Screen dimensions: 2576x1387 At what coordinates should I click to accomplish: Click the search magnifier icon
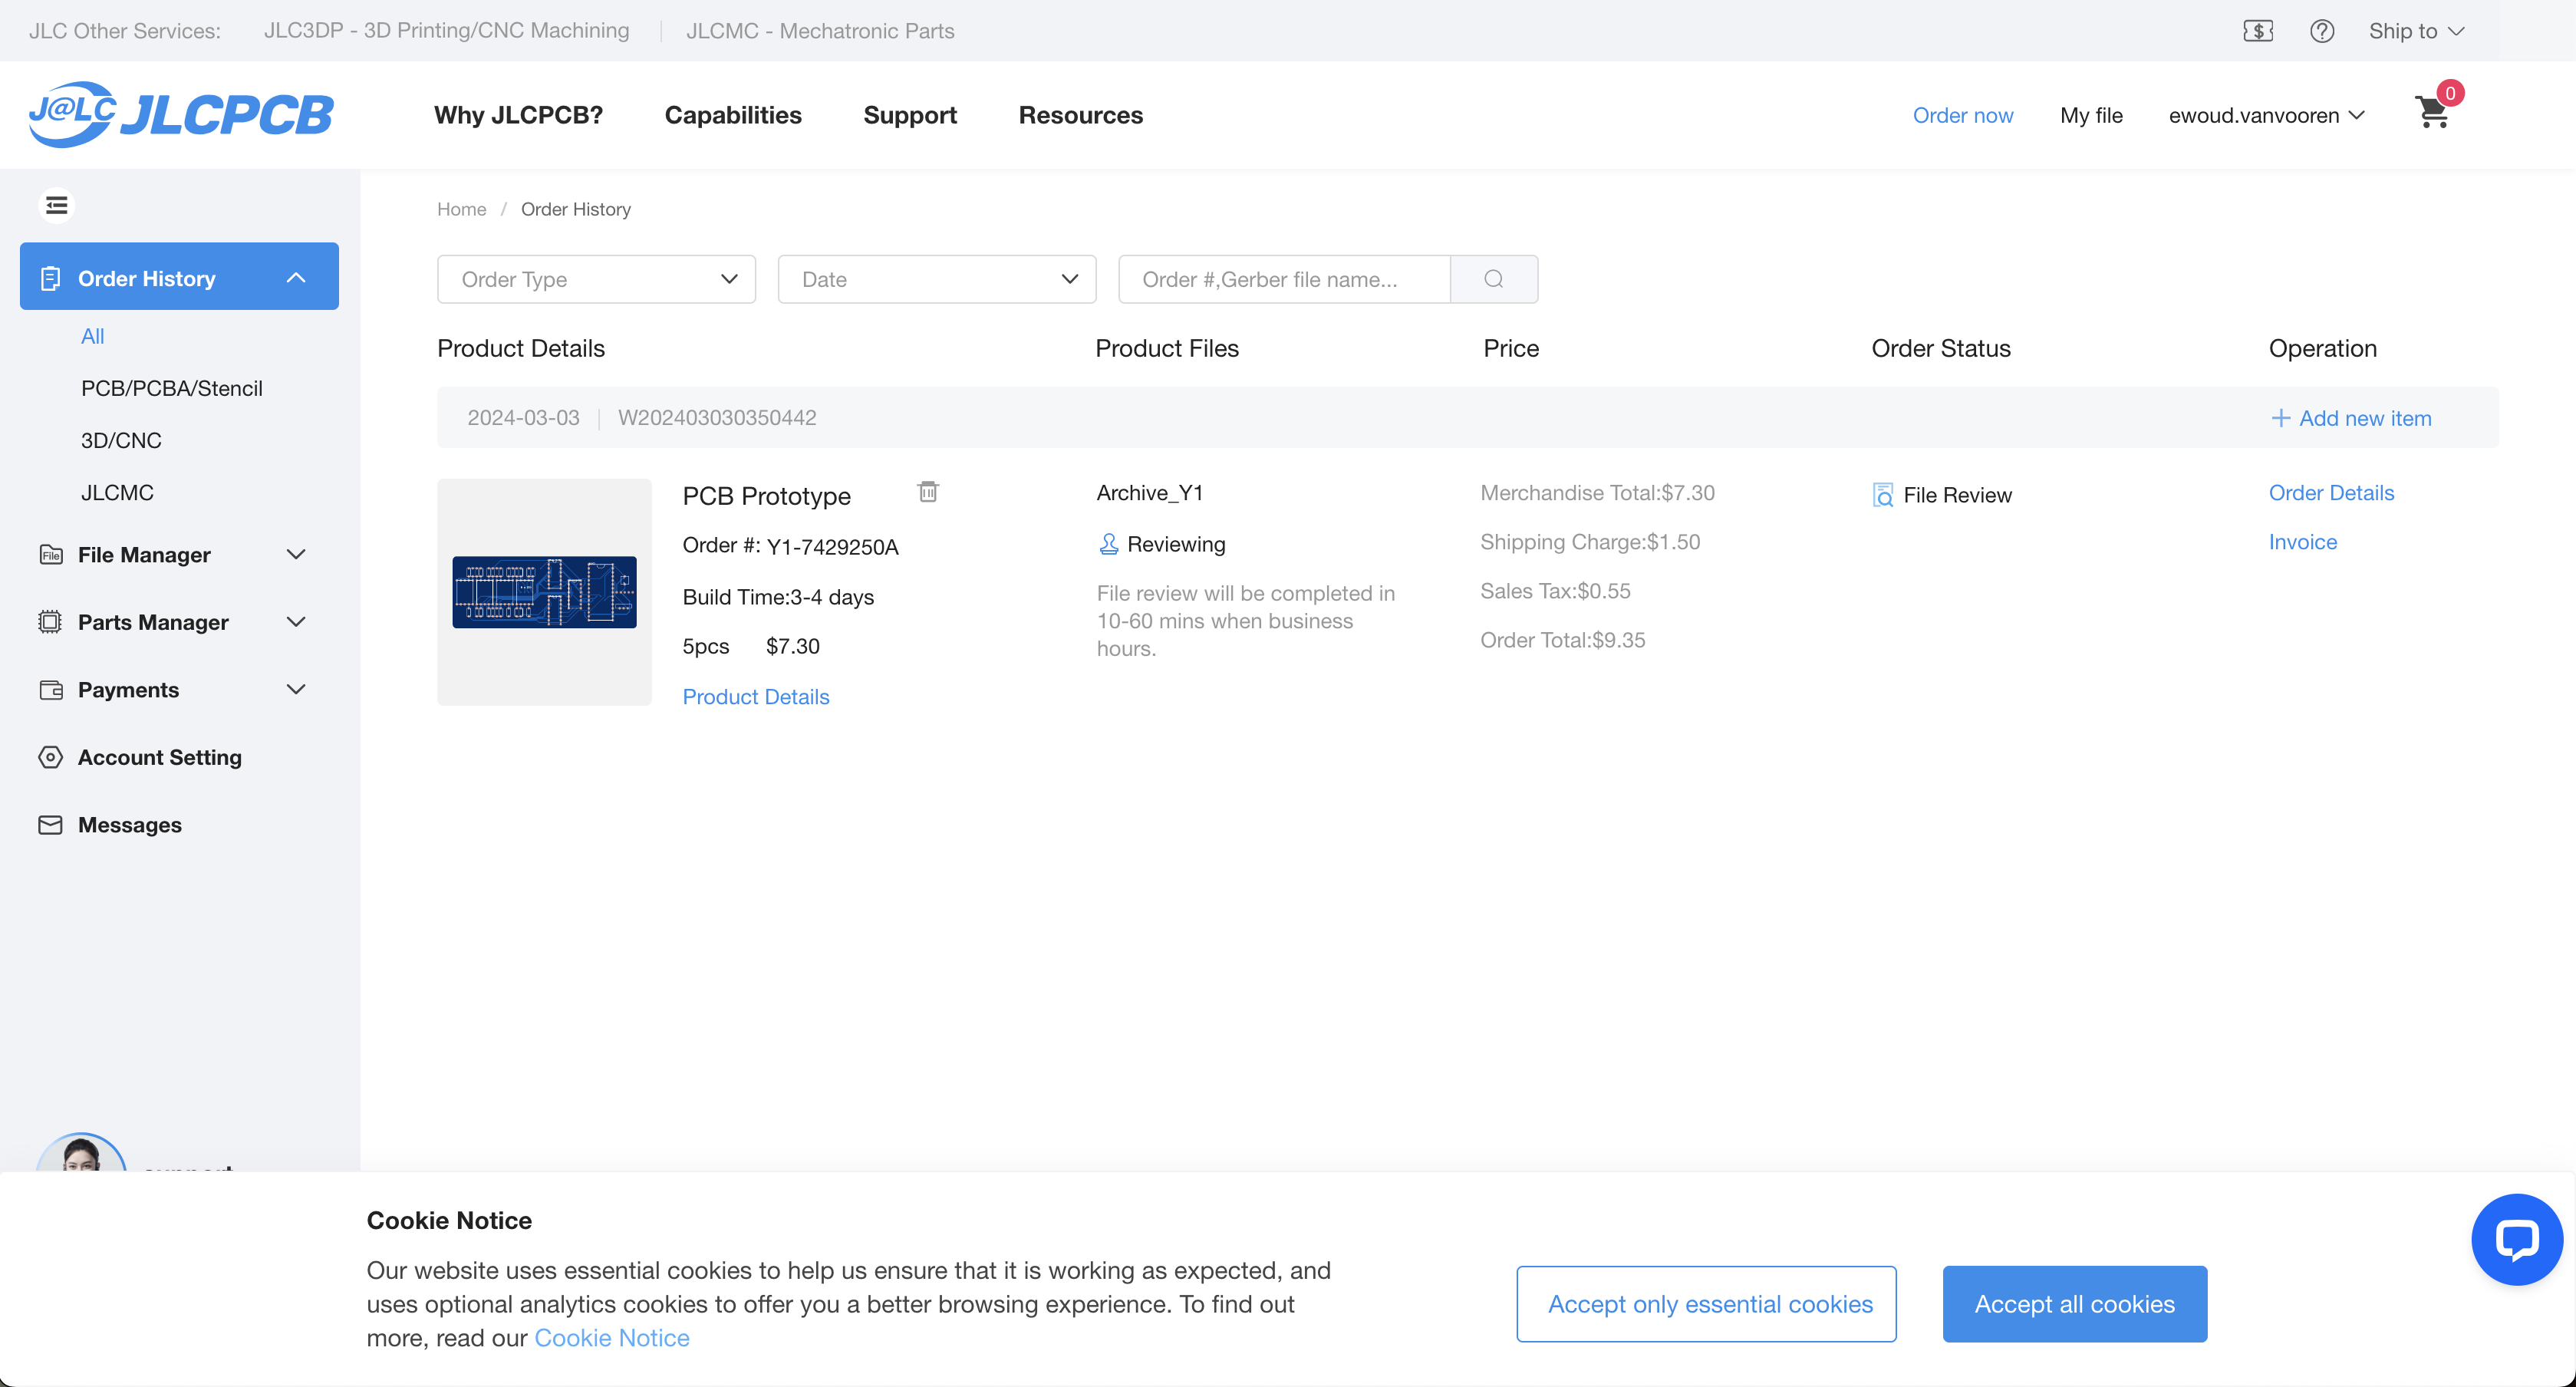(1493, 279)
